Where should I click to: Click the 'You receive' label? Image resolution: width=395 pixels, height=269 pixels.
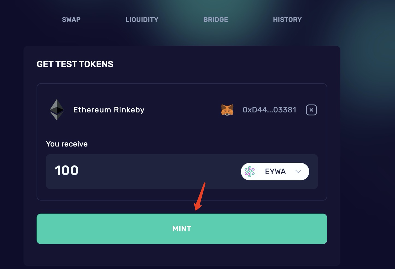(x=67, y=144)
